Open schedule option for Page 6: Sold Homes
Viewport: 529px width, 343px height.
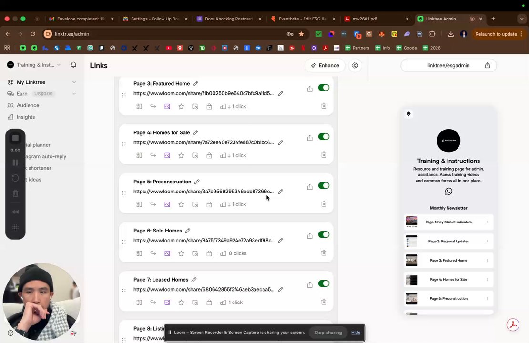click(x=195, y=253)
